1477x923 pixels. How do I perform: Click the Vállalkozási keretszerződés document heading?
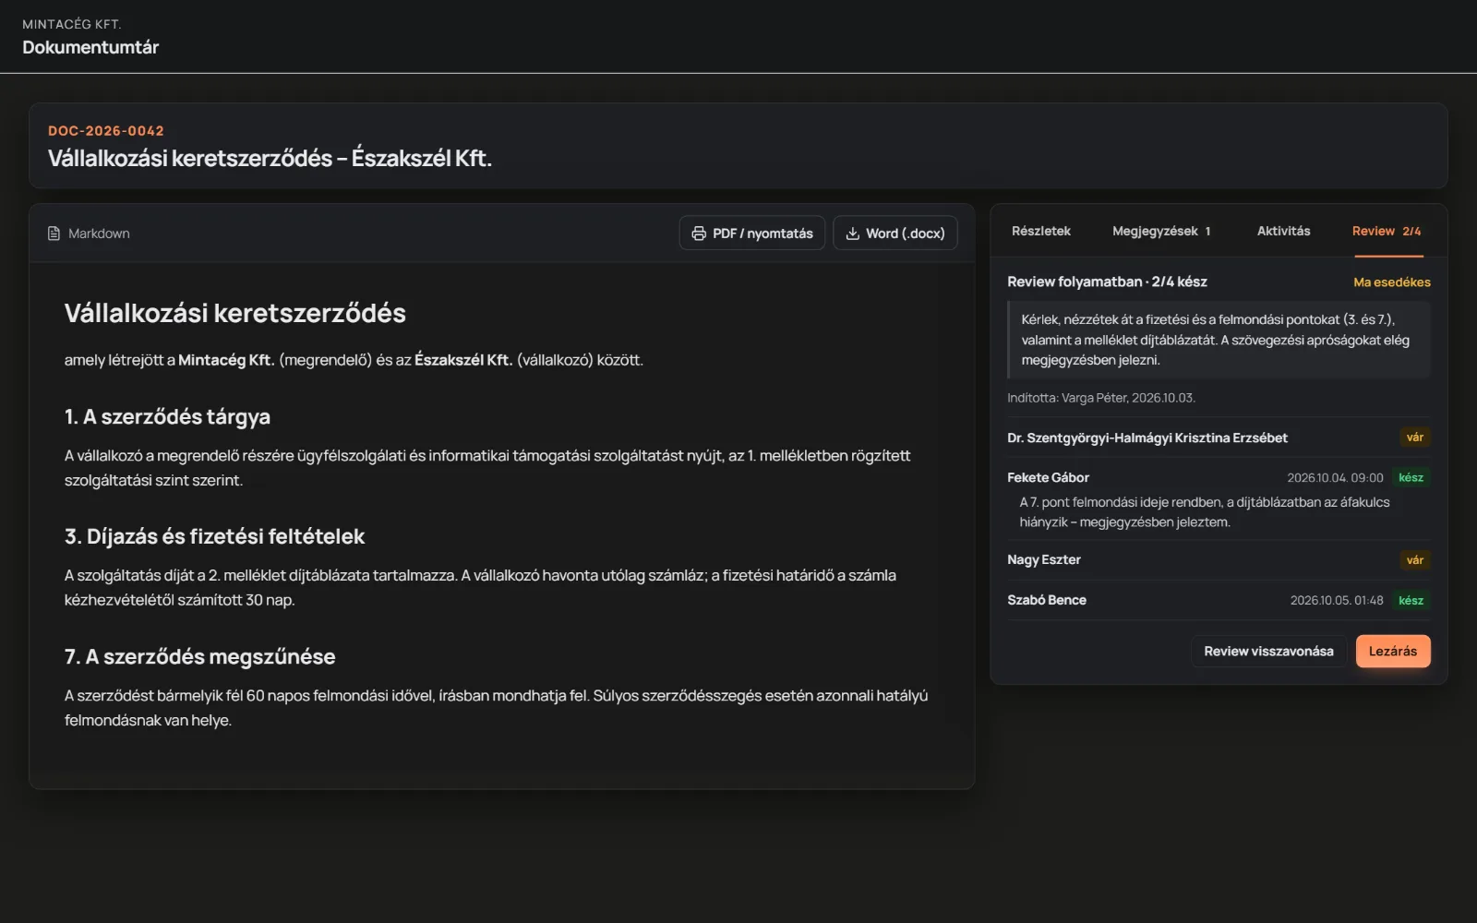234,313
